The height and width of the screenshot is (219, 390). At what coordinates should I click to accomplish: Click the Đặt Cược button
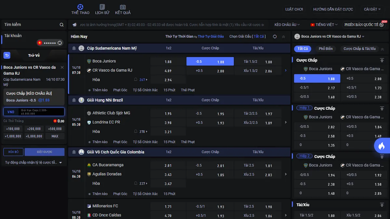click(x=45, y=152)
